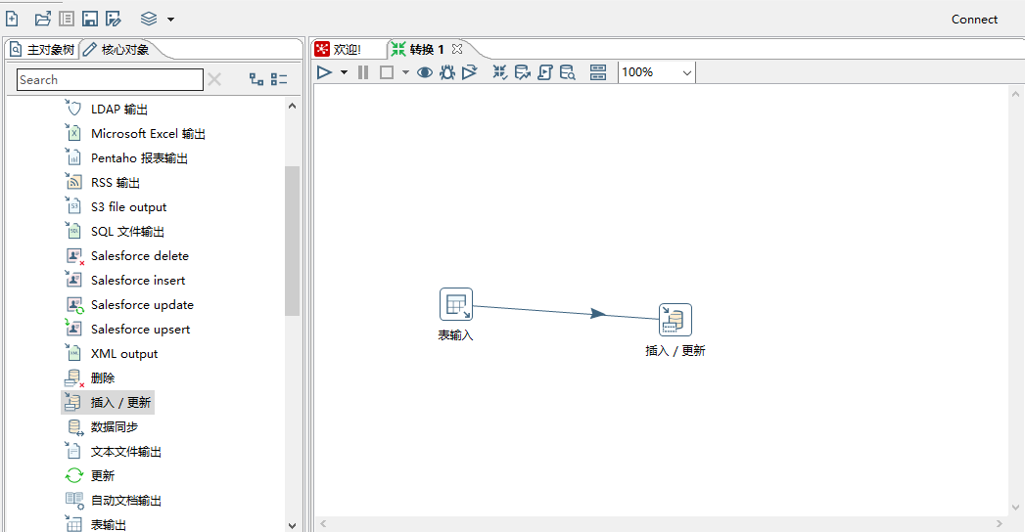Switch to the 欢迎! tab
Screen dimensions: 1025x532
[339, 50]
